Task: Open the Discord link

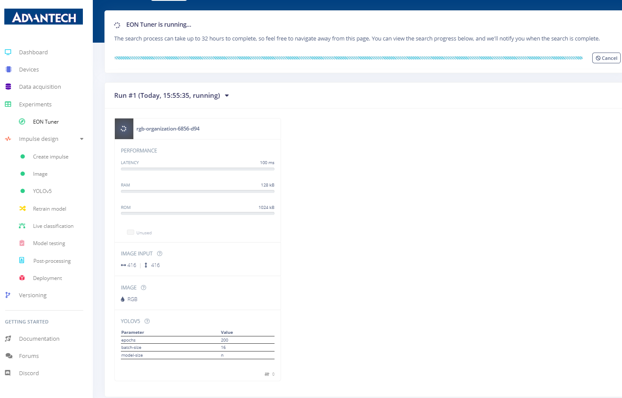Action: pyautogui.click(x=29, y=373)
